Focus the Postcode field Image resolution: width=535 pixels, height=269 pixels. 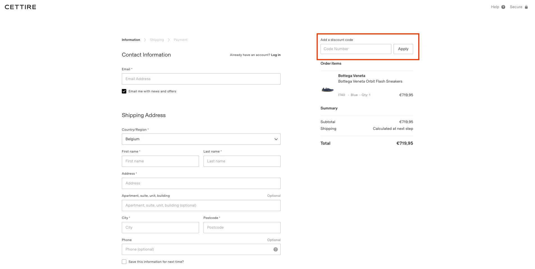[242, 228]
